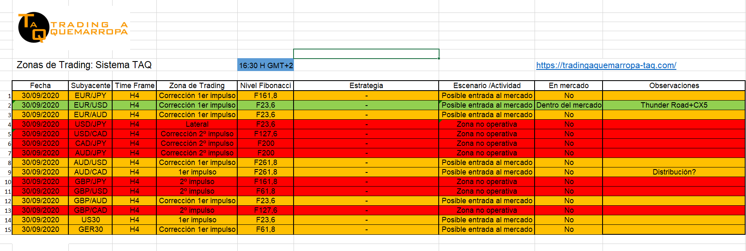Image resolution: width=746 pixels, height=251 pixels.
Task: Select the GBP/CAD subyacente cell
Action: pos(90,210)
